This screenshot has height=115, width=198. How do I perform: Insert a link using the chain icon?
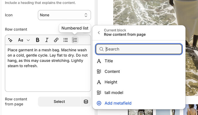click(x=56, y=40)
